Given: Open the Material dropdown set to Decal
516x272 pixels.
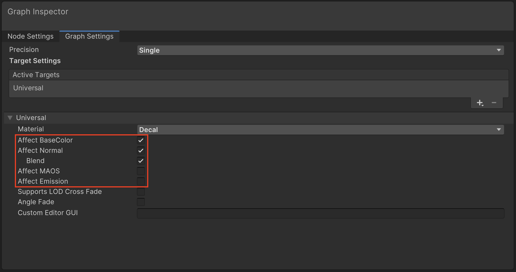Looking at the screenshot, I should pyautogui.click(x=320, y=130).
